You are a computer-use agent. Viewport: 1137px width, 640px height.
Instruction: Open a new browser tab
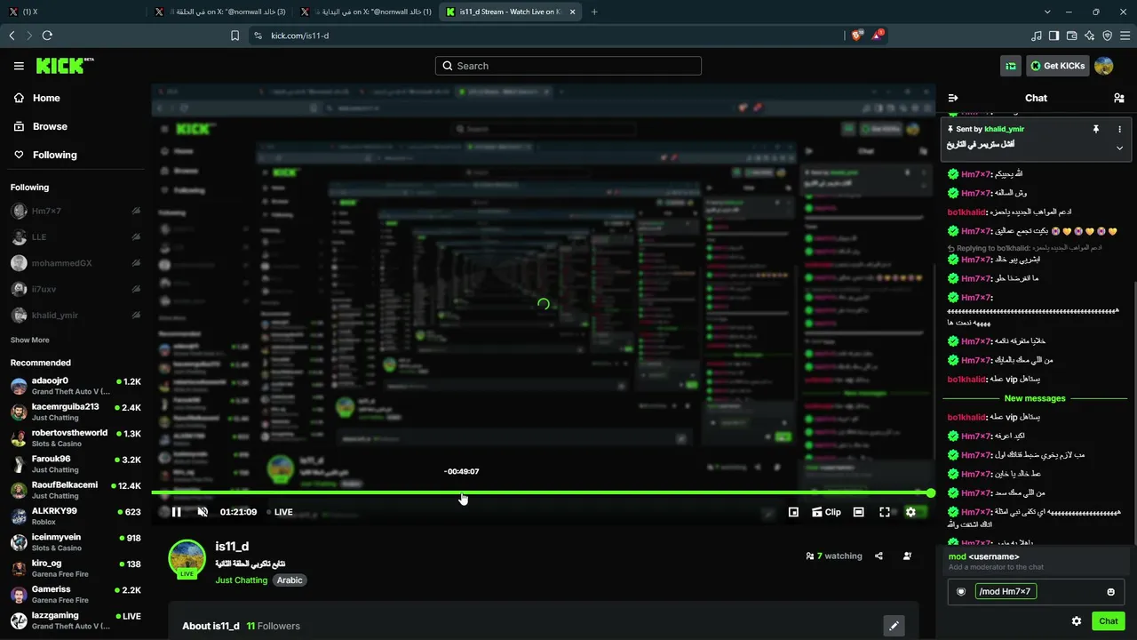[594, 12]
